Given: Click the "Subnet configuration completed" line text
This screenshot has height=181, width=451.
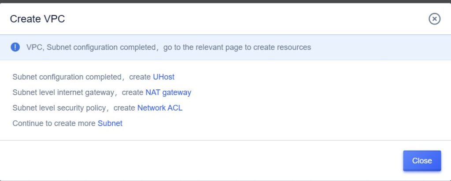Looking at the screenshot, I should pos(66,77).
